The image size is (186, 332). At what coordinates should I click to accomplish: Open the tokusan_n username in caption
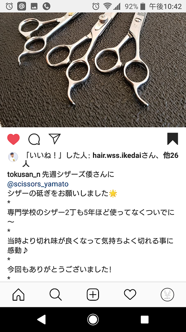coord(24,175)
